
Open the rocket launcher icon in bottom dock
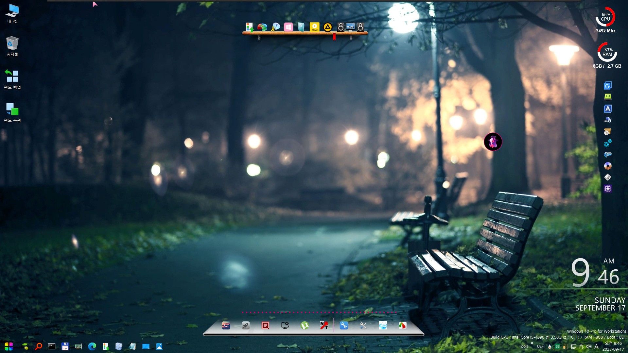[x=246, y=325]
